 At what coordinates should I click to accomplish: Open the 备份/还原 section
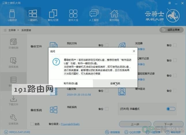click(x=53, y=15)
